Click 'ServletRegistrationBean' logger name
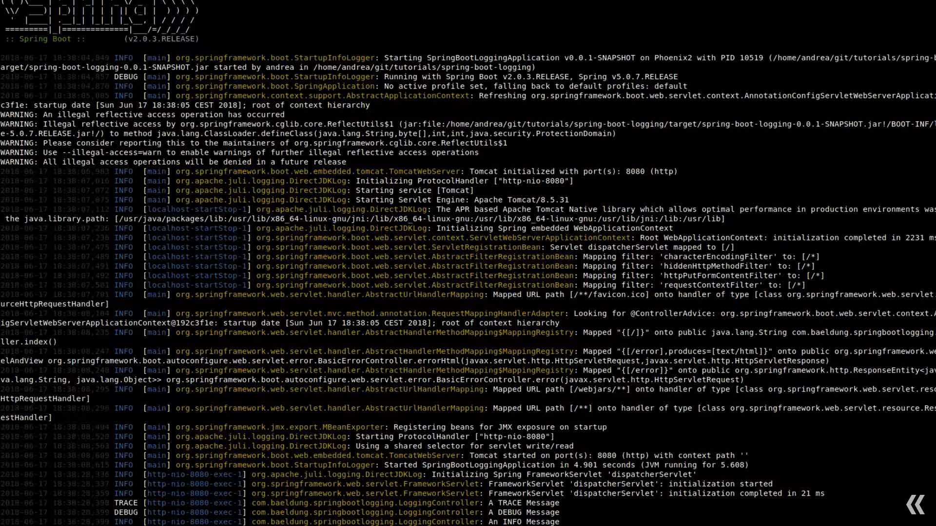 point(486,247)
